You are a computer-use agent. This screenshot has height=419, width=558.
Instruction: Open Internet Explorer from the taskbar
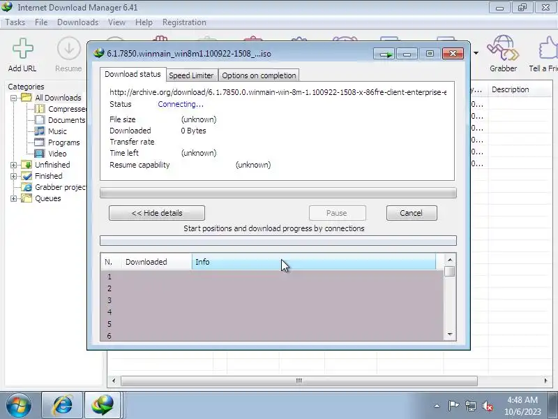pyautogui.click(x=62, y=406)
